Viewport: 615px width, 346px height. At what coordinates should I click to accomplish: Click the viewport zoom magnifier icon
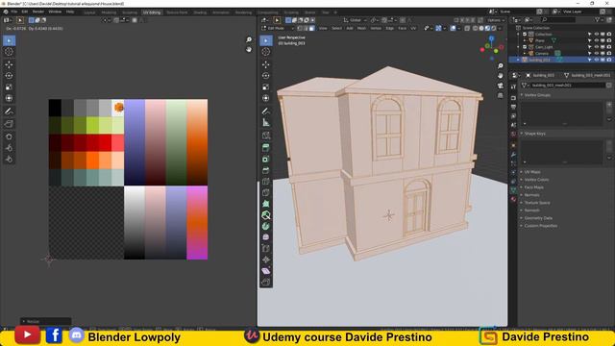[x=500, y=66]
